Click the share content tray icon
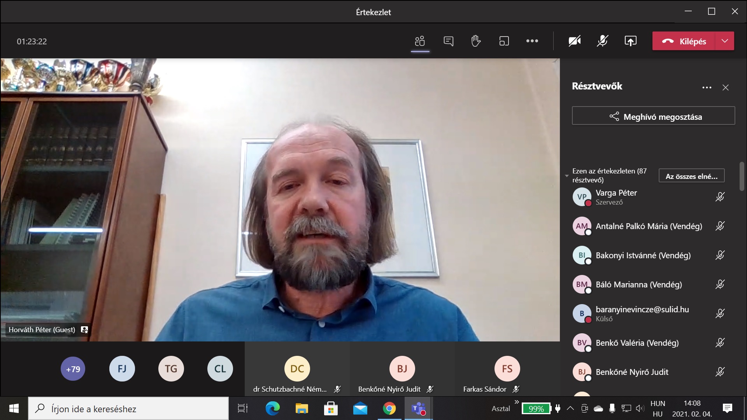Screen dimensions: 747x420 [630, 41]
